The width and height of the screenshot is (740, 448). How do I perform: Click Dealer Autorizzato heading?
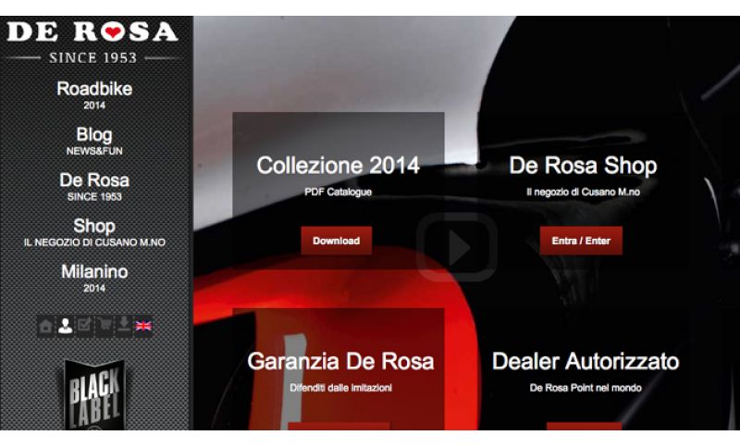tap(586, 362)
